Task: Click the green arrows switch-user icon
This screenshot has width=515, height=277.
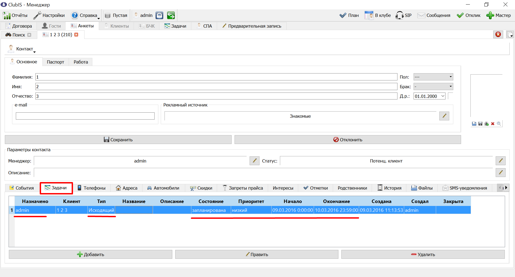Action: 171,15
